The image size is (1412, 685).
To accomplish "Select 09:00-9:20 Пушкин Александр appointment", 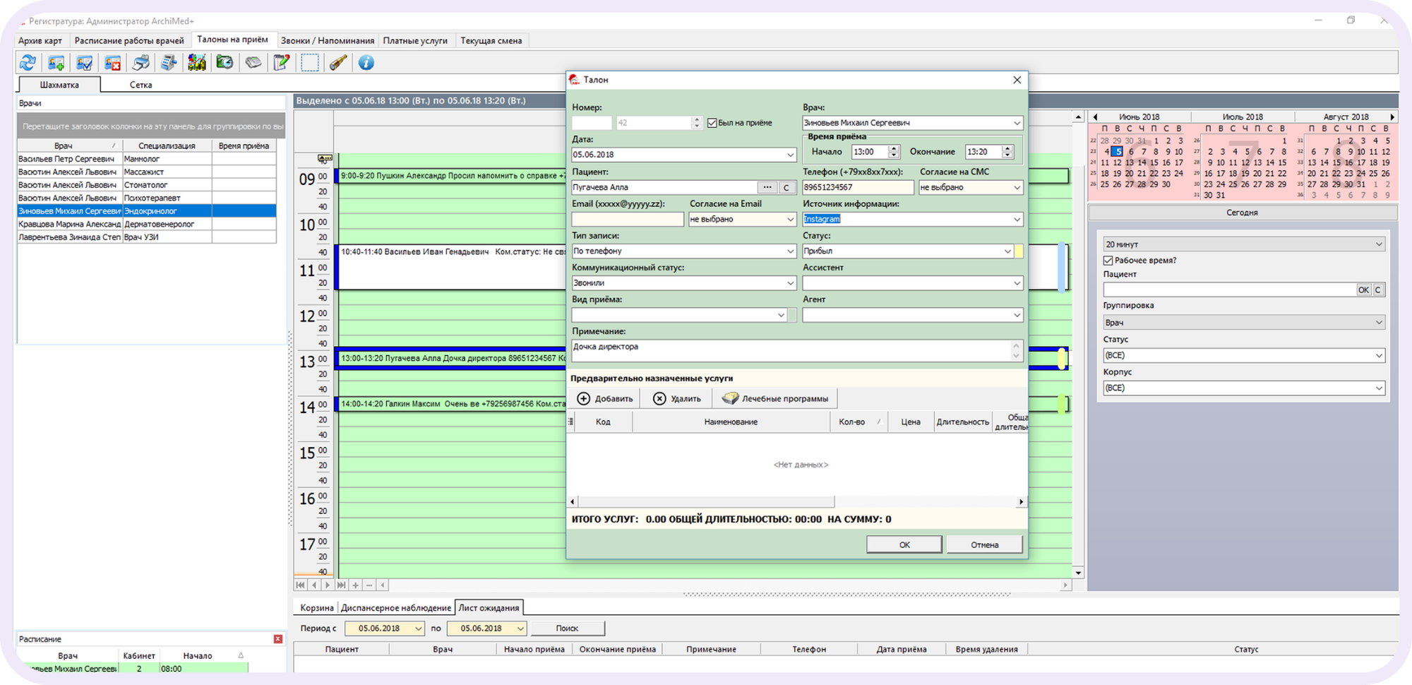I will point(452,176).
